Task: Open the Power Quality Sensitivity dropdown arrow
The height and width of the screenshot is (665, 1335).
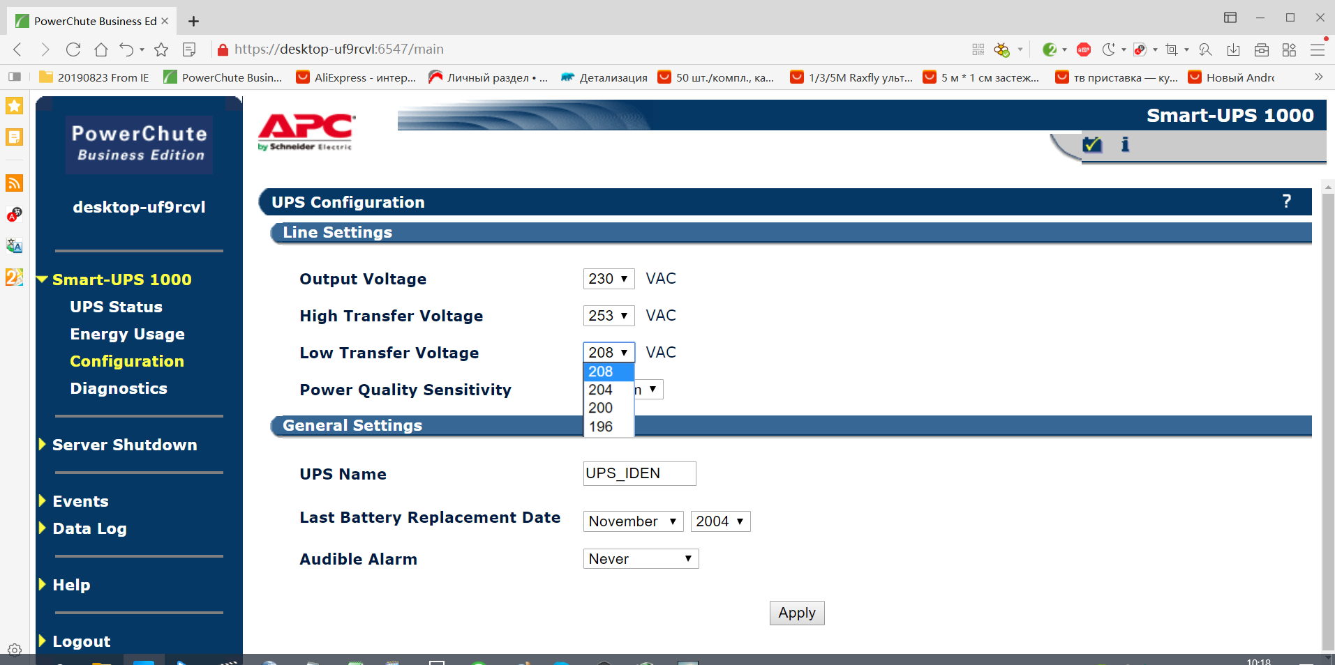Action: point(652,389)
